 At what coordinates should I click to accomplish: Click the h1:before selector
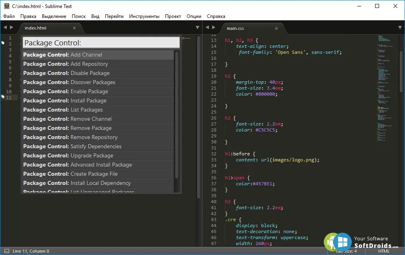[x=237, y=154]
